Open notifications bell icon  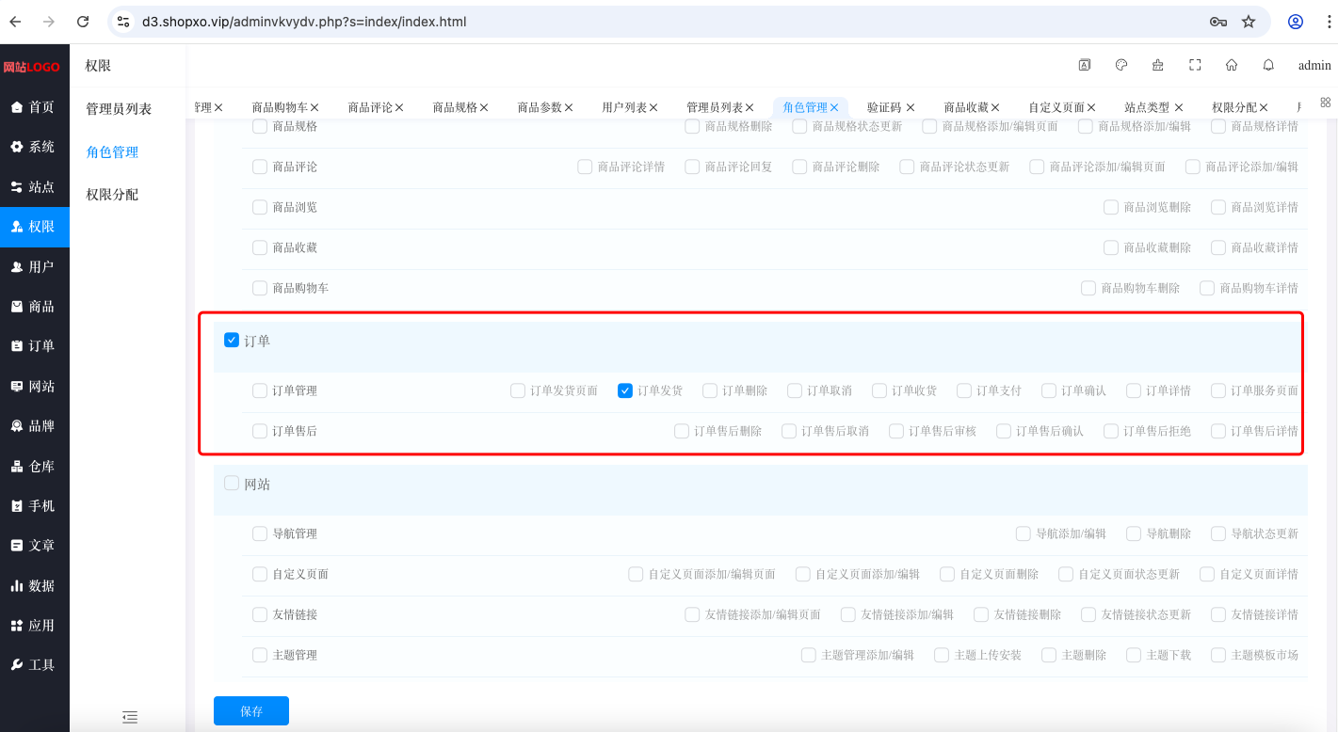[x=1268, y=65]
